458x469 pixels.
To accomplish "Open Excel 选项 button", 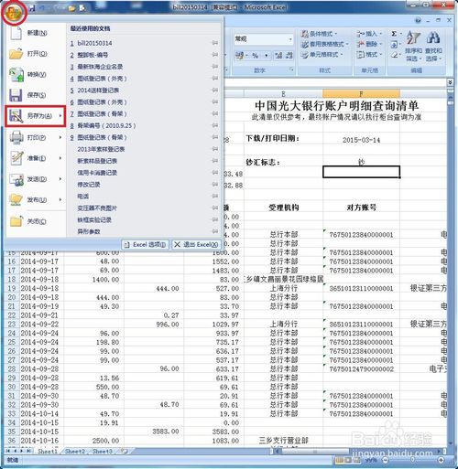I will click(146, 244).
